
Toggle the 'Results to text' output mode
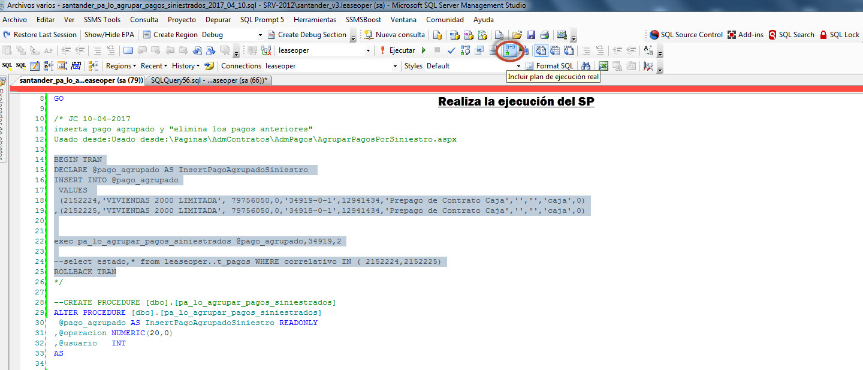click(x=541, y=51)
